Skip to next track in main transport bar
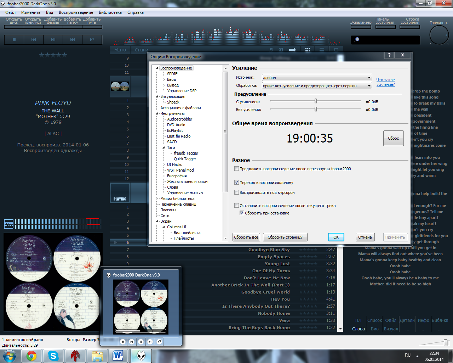This screenshot has height=363, width=453. point(73,40)
